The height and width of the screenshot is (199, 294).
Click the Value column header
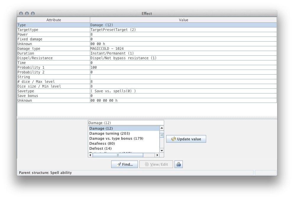click(x=183, y=20)
